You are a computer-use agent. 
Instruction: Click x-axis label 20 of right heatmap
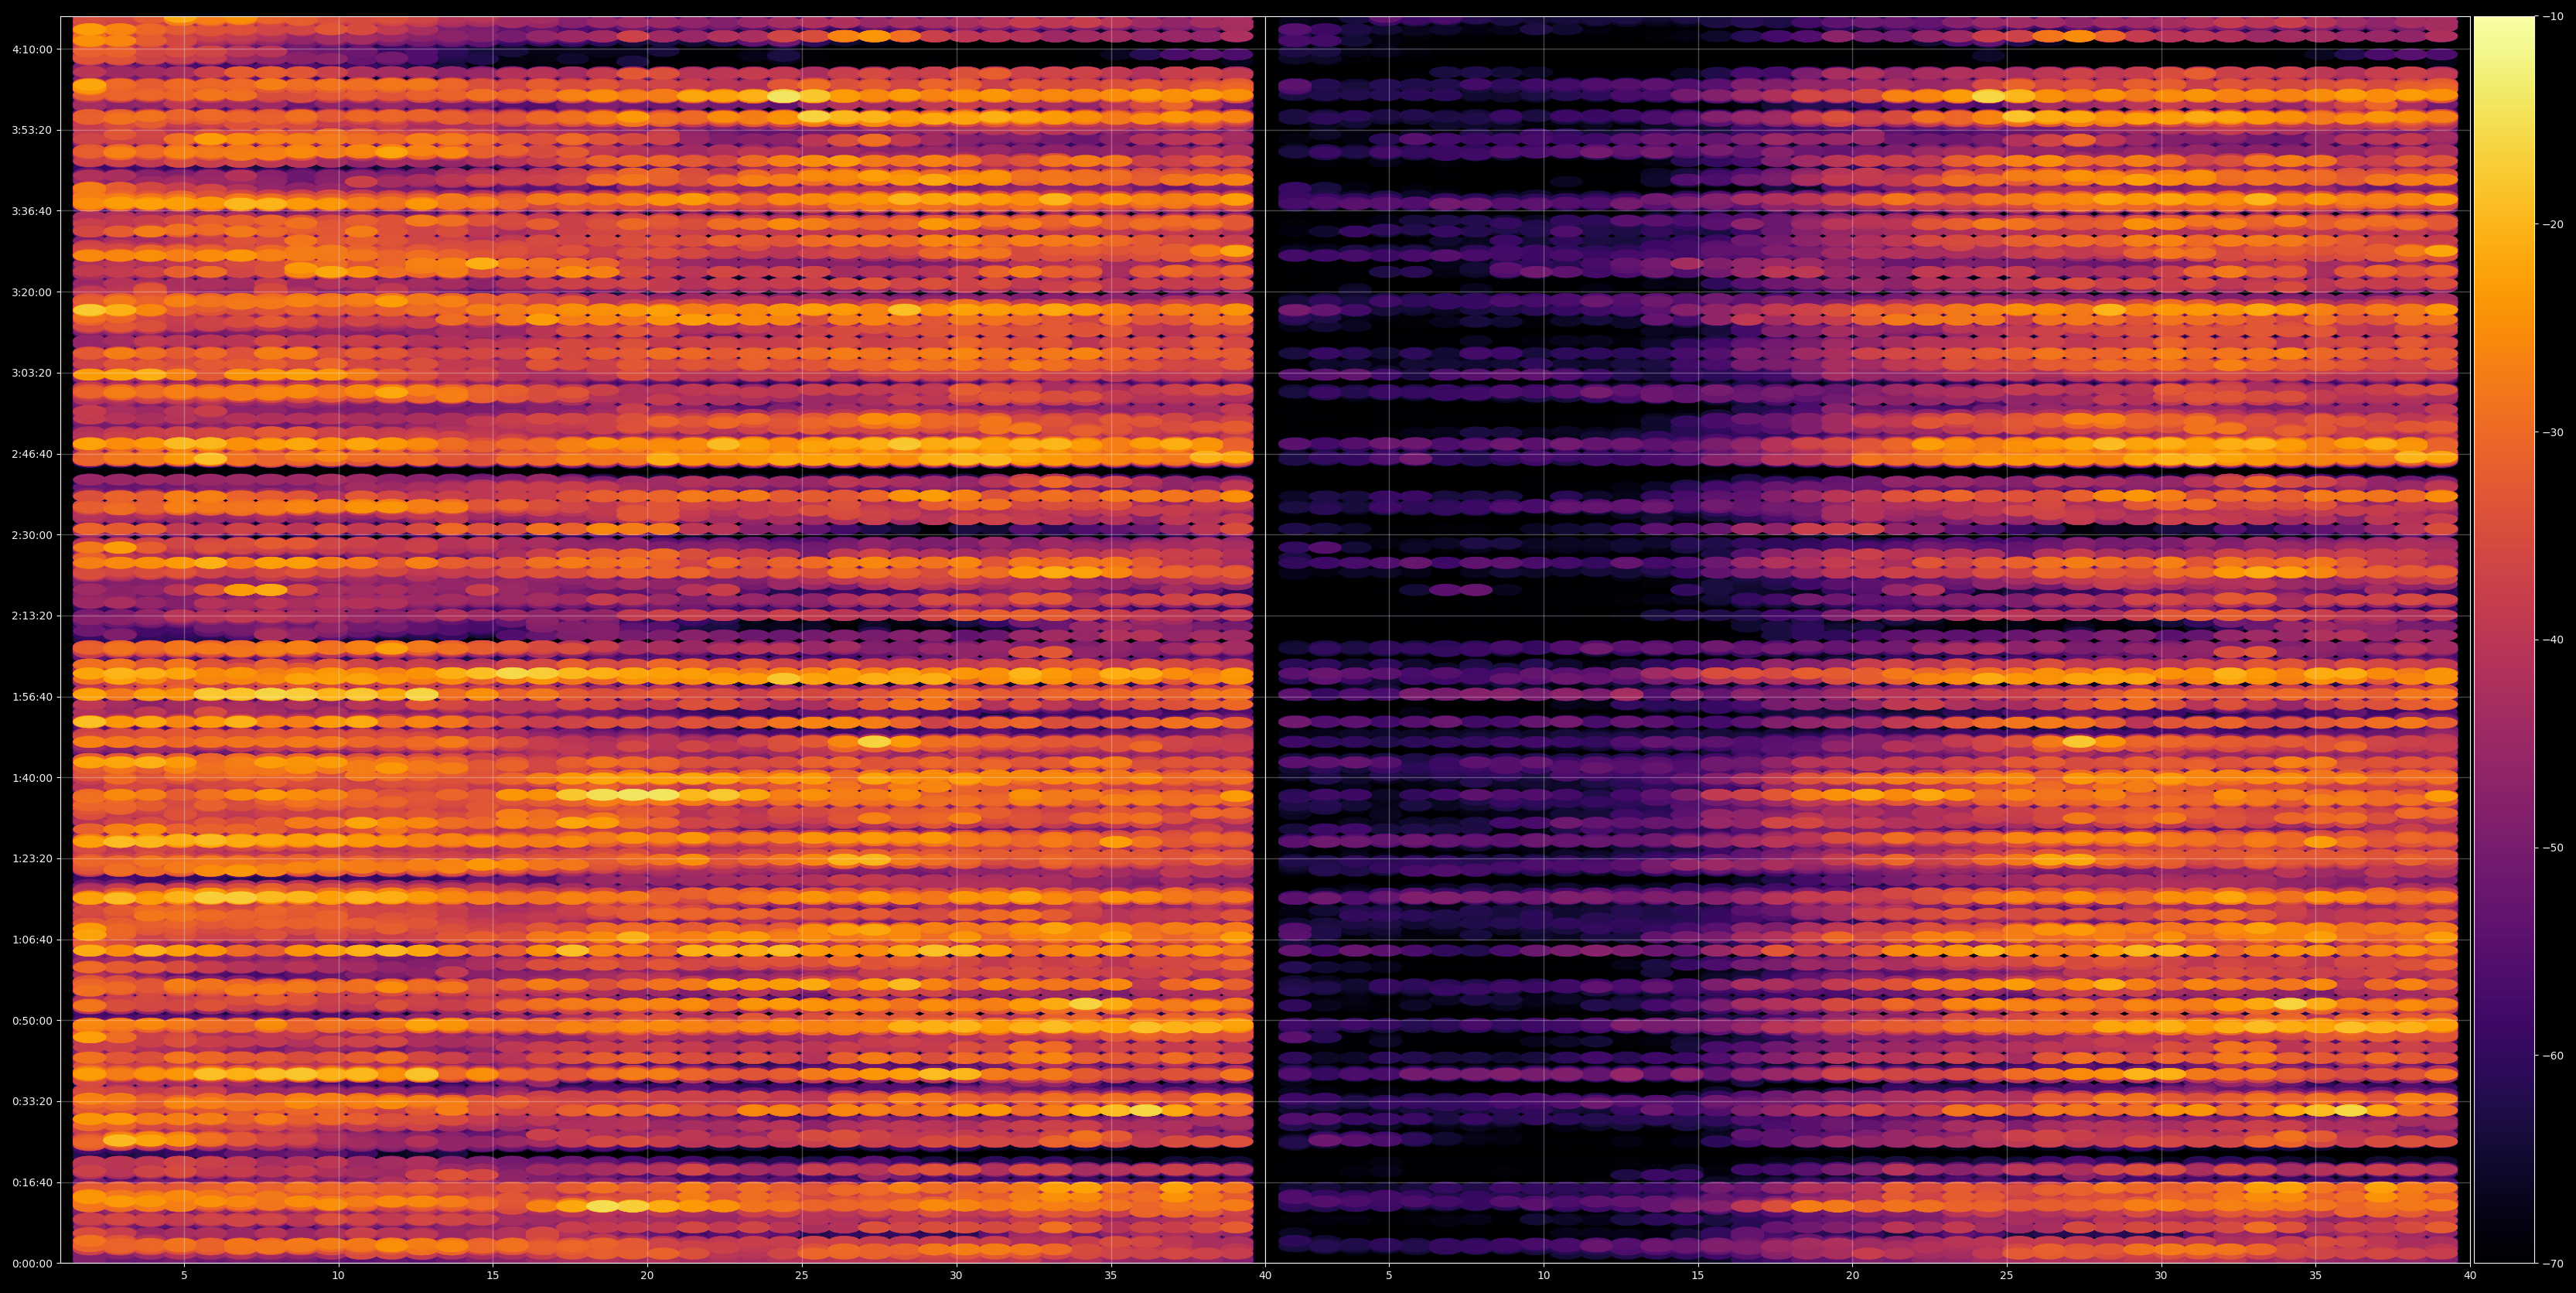click(x=1852, y=1276)
